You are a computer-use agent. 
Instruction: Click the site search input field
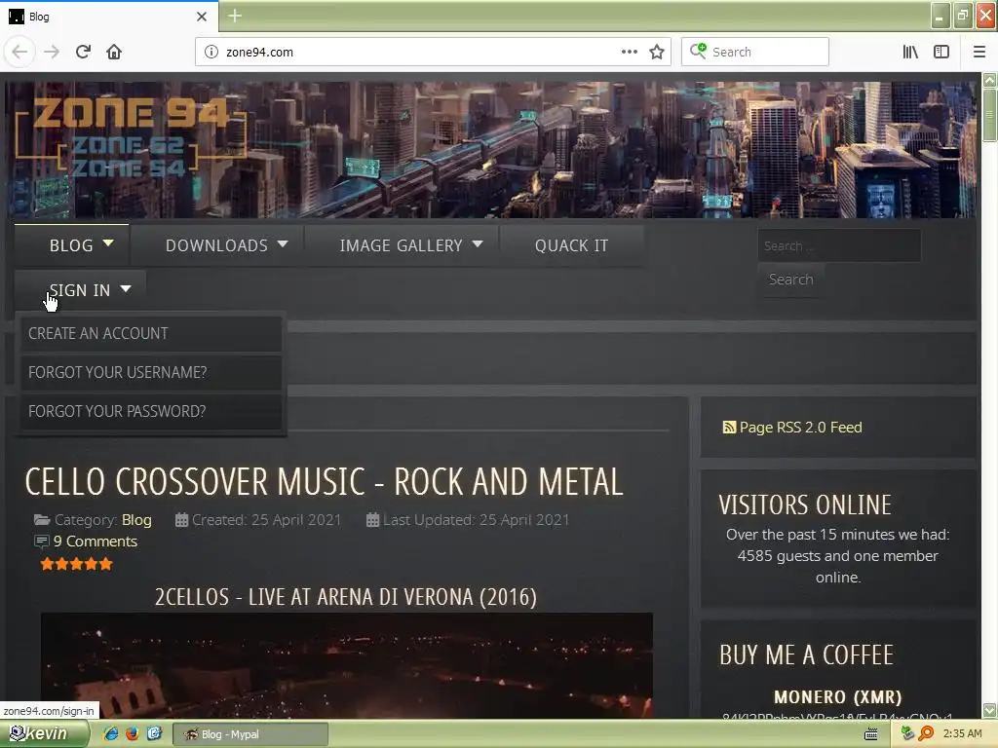pos(839,245)
